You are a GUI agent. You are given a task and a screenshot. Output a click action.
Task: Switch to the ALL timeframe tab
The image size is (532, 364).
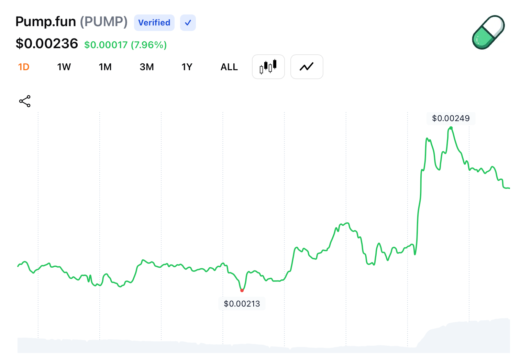point(229,67)
